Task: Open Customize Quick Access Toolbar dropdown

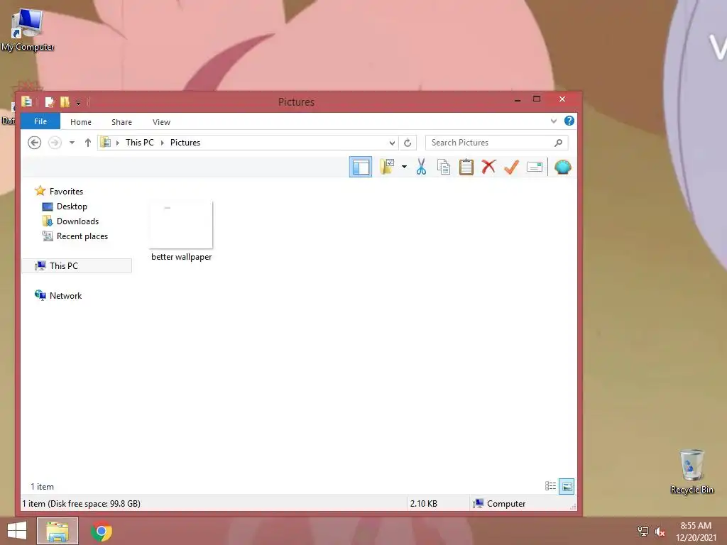Action: click(78, 102)
